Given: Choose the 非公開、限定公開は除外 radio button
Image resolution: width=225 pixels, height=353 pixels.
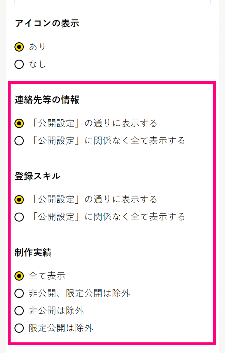Looking at the screenshot, I should [x=19, y=293].
